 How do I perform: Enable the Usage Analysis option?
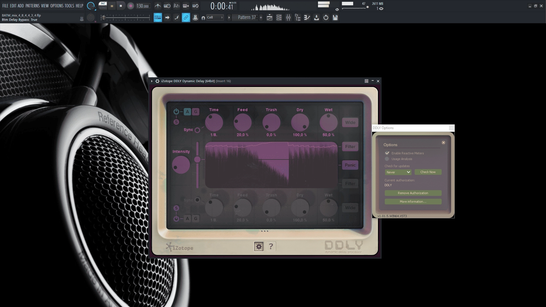(x=387, y=159)
